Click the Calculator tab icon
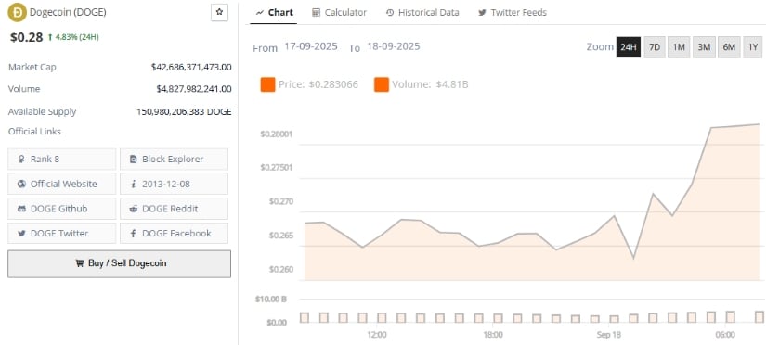The height and width of the screenshot is (345, 766). (x=316, y=12)
